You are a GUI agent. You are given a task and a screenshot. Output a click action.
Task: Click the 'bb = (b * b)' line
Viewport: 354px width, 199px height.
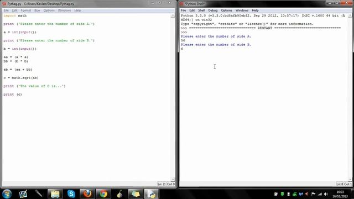[x=16, y=61]
